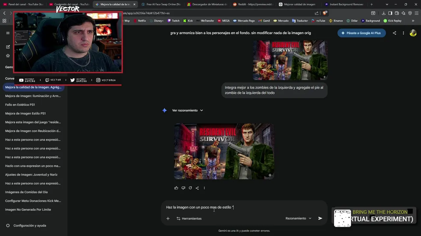Open new browser tab with plus icon
421x236 pixels.
pos(372,4)
